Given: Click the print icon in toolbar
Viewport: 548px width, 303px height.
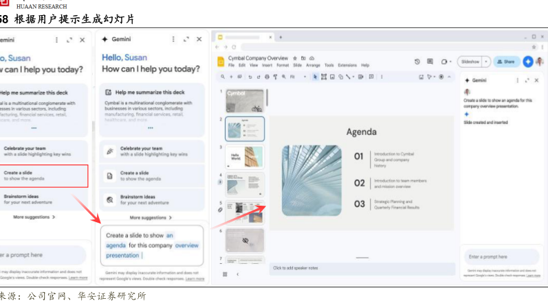Looking at the screenshot, I should point(267,77).
